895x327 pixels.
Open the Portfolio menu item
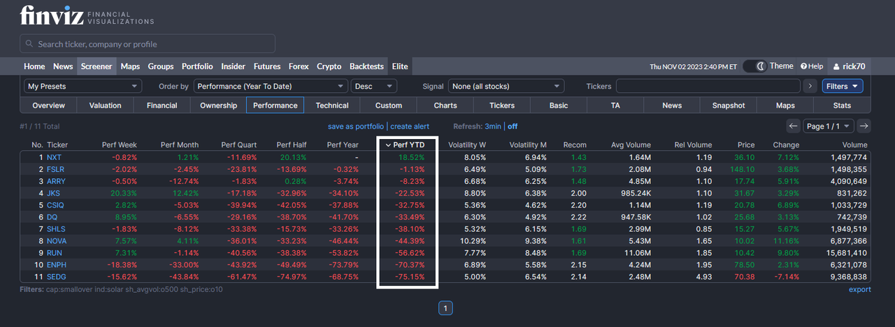click(197, 66)
